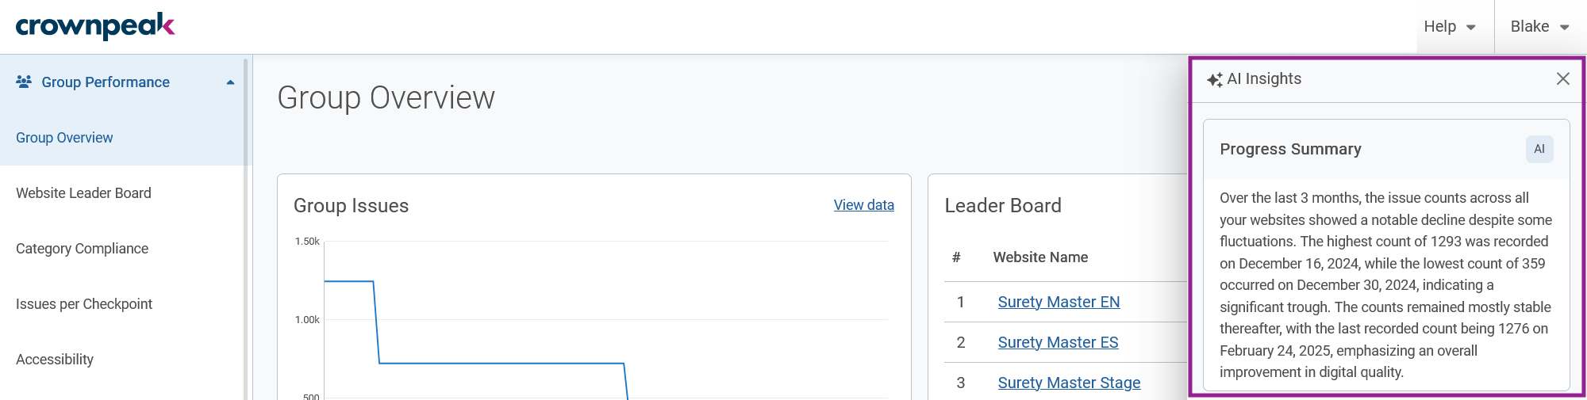The width and height of the screenshot is (1587, 400).
Task: Click View data link for Group Issues
Action: coord(863,205)
